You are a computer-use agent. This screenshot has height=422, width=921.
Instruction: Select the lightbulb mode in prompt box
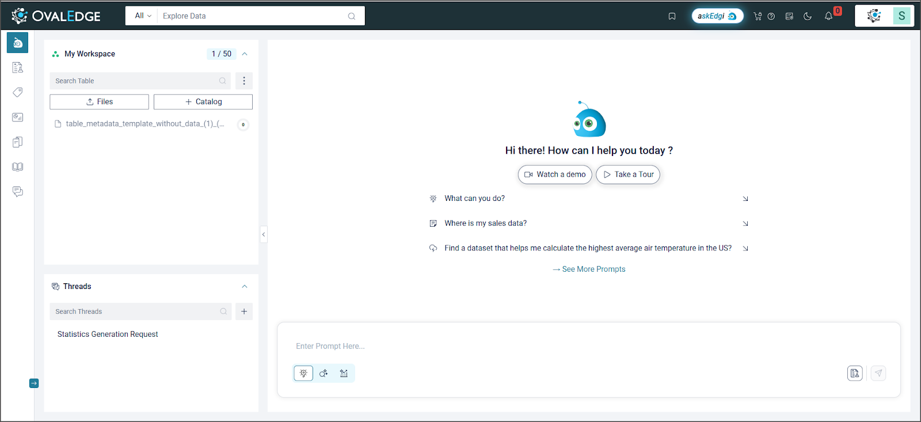[303, 373]
